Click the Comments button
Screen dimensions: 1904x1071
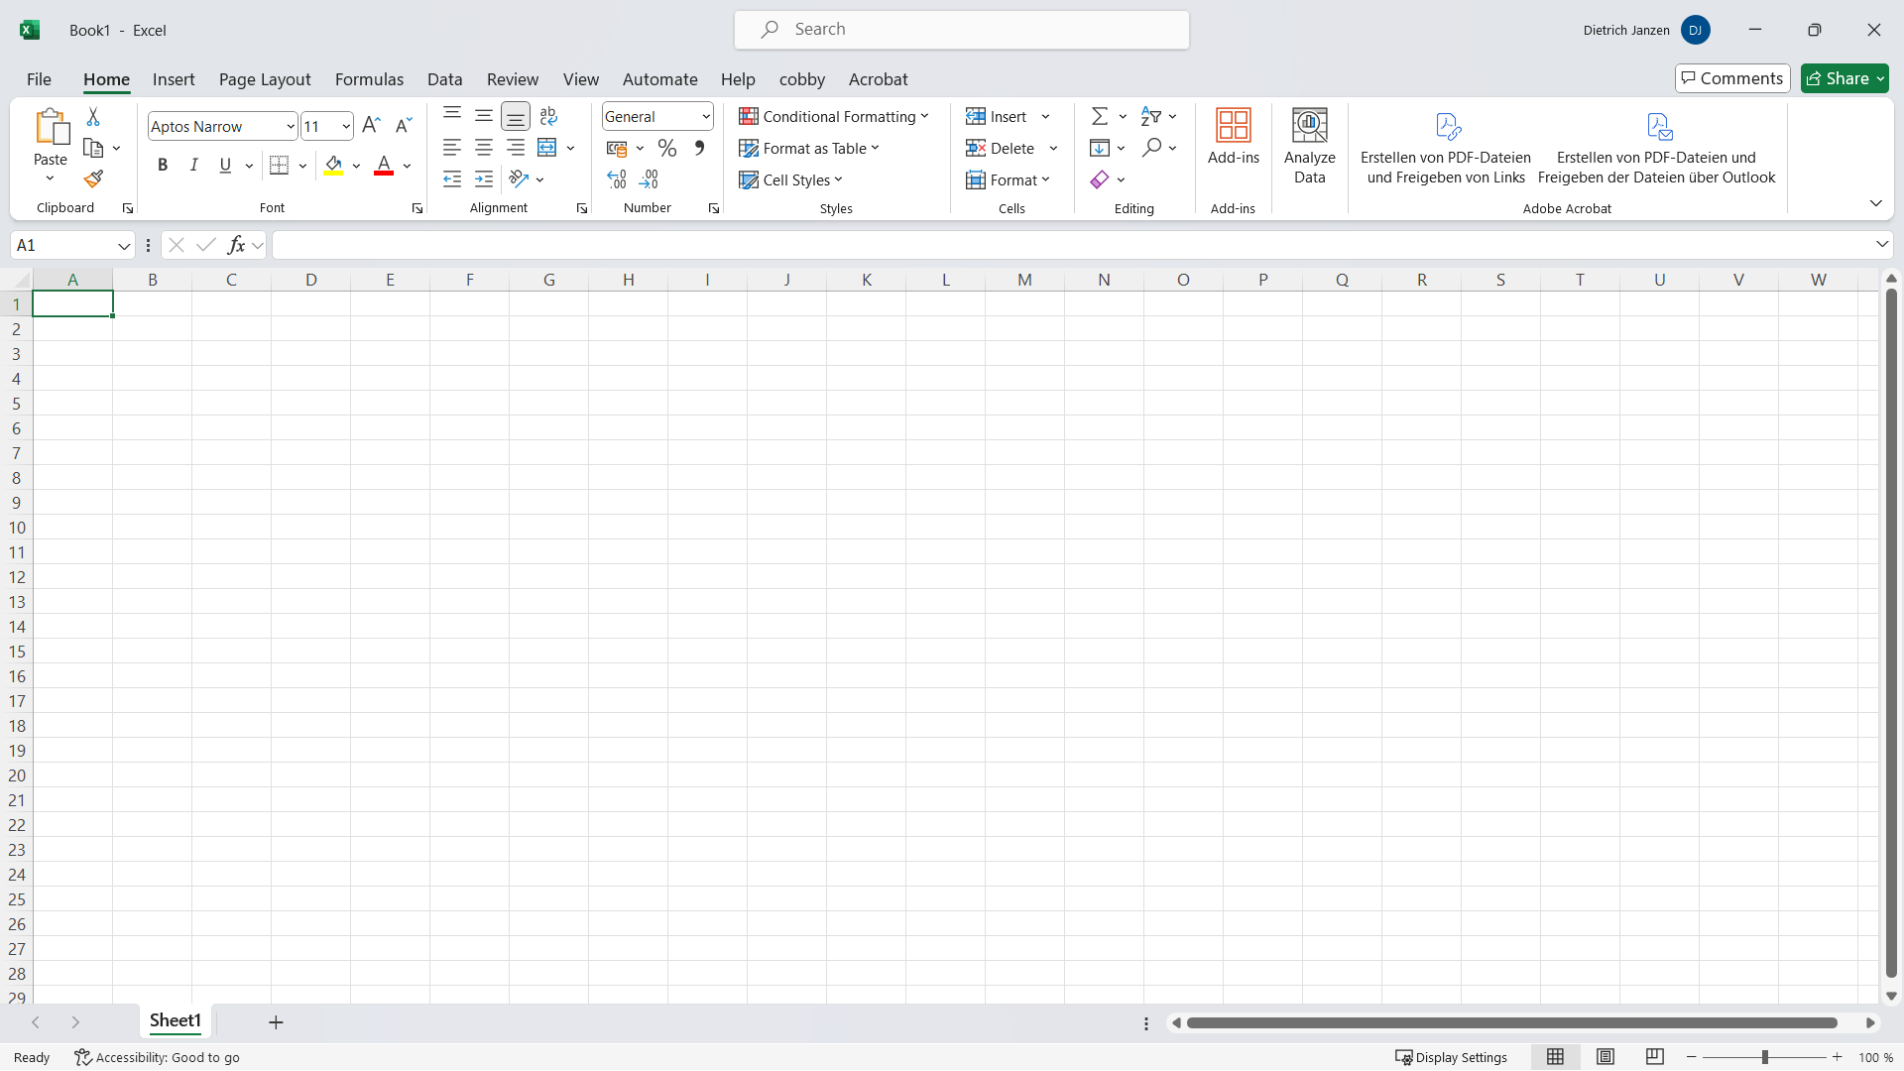[1731, 78]
